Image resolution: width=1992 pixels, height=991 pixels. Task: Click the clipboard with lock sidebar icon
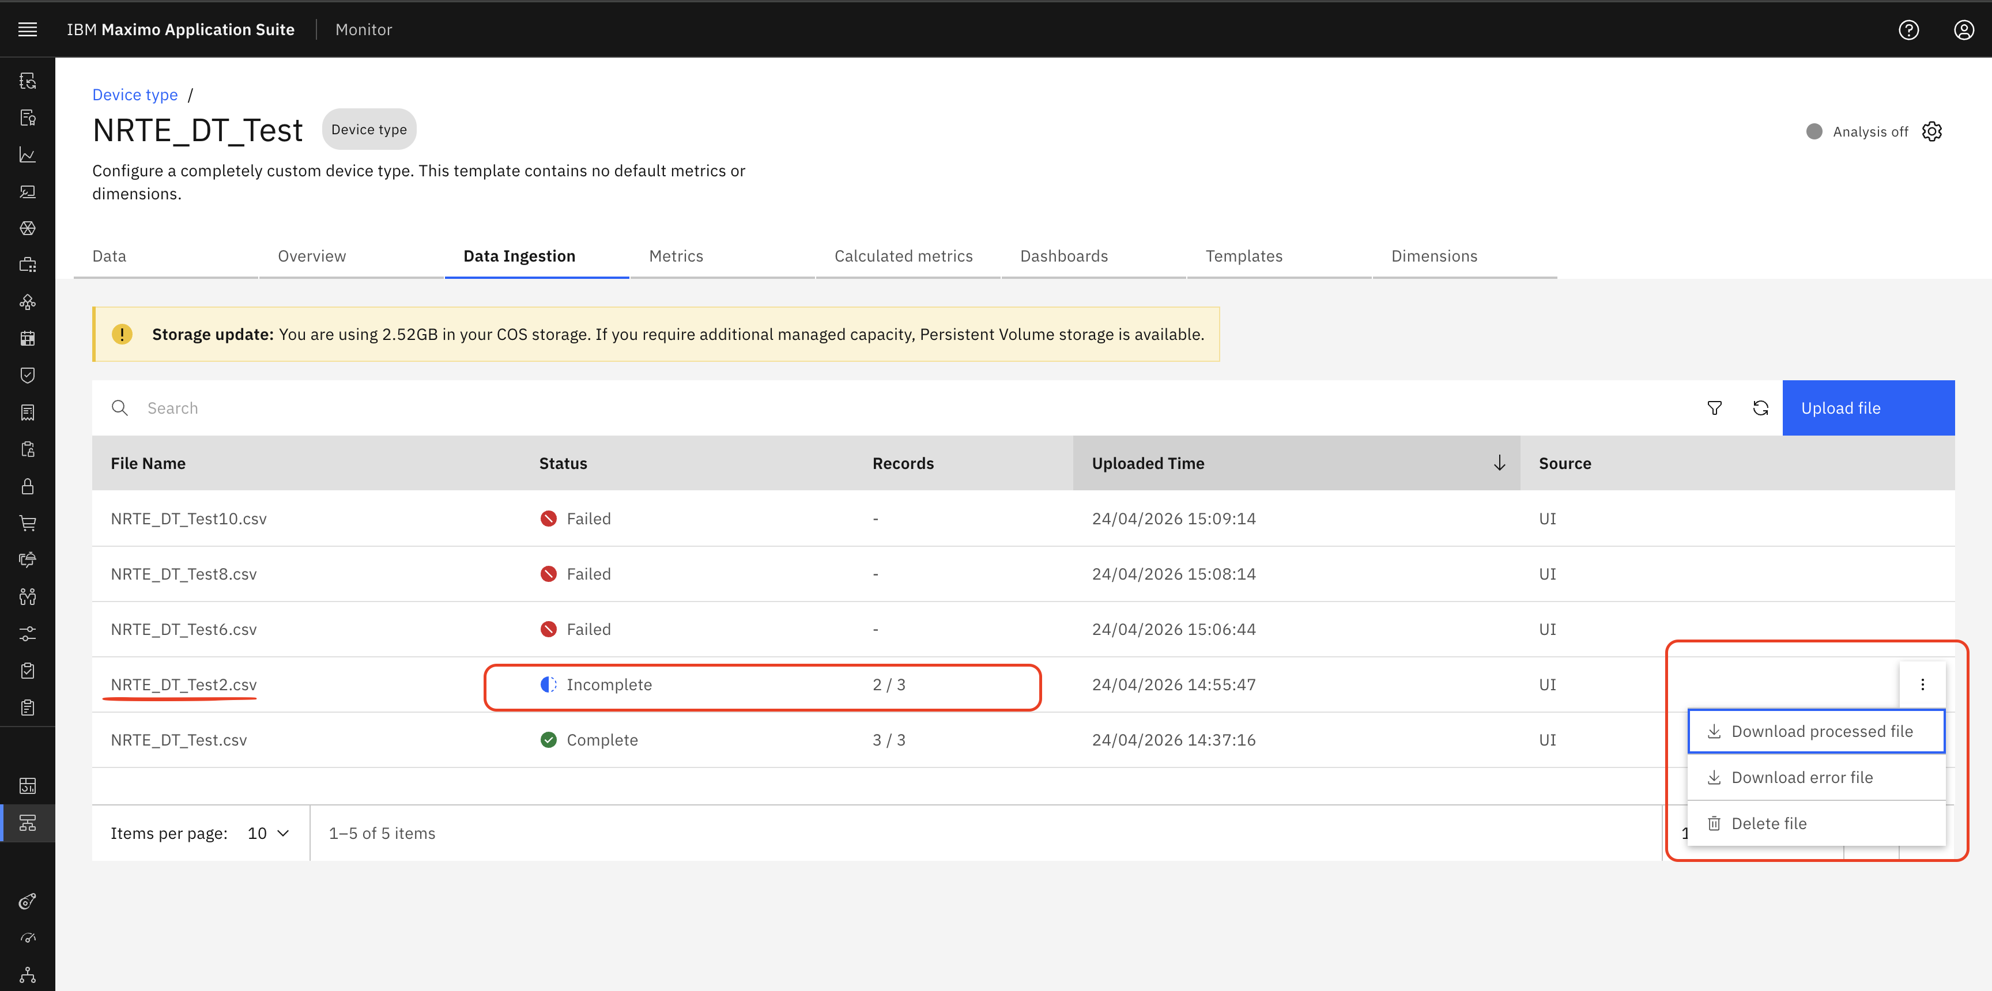click(x=28, y=449)
